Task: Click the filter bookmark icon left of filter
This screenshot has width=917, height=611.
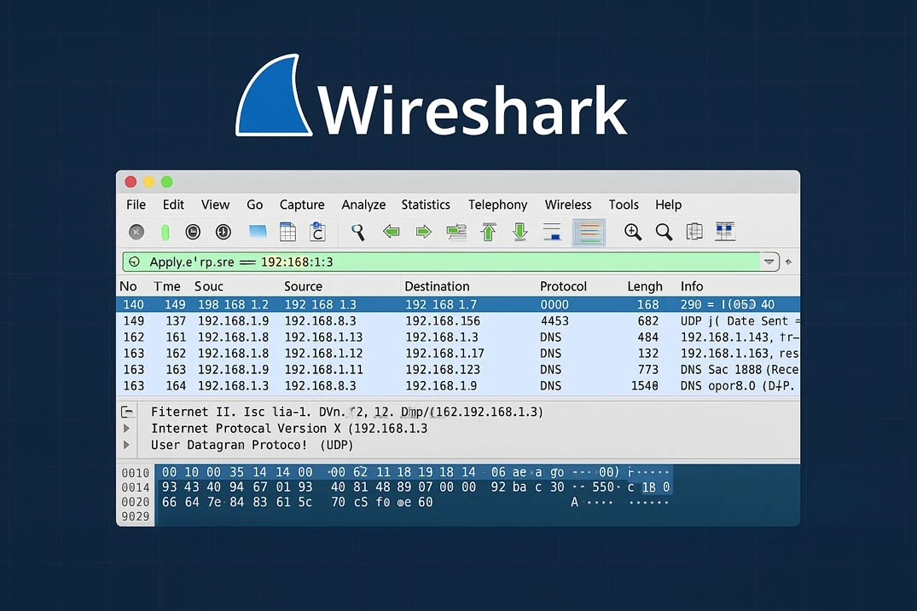Action: [x=135, y=262]
